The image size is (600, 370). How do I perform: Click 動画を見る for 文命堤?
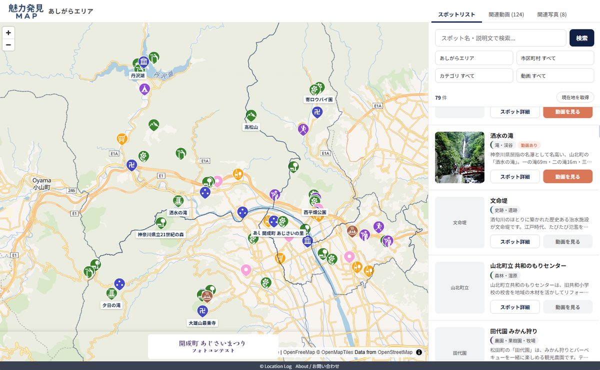[568, 242]
